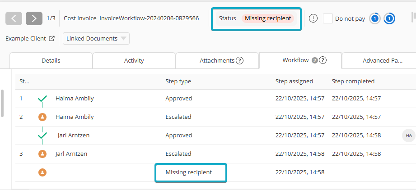
Task: Go to the previous invoice arrow
Action: (x=14, y=18)
